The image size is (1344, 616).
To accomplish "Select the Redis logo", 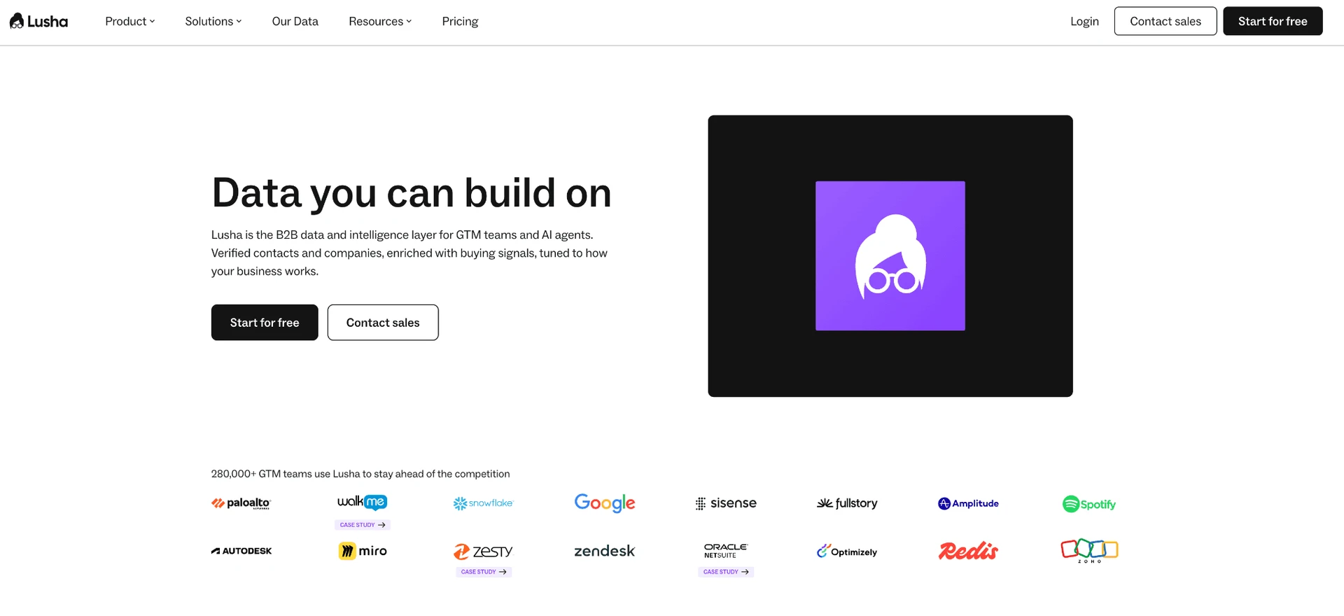I will coord(968,551).
